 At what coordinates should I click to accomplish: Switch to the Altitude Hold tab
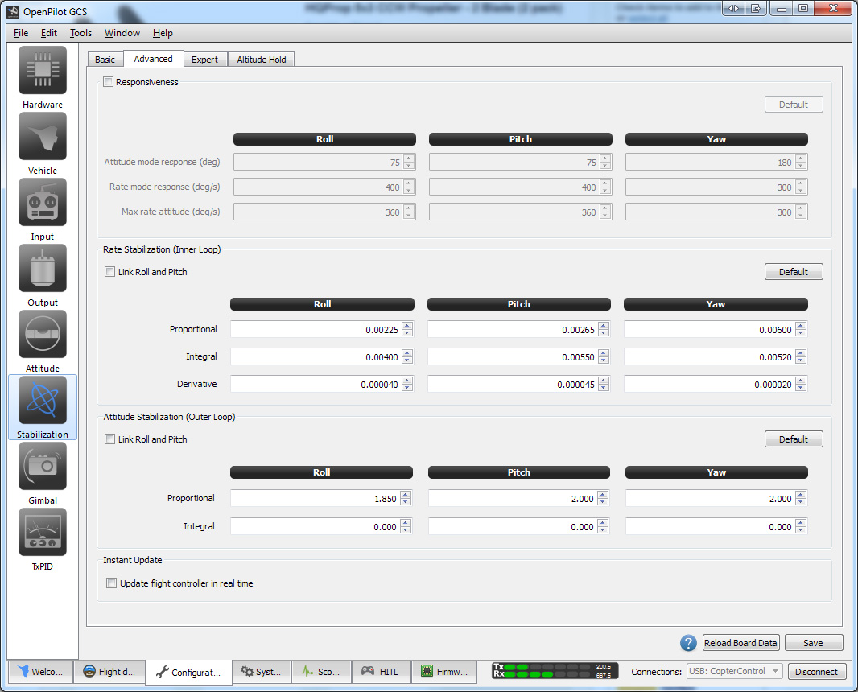click(262, 60)
